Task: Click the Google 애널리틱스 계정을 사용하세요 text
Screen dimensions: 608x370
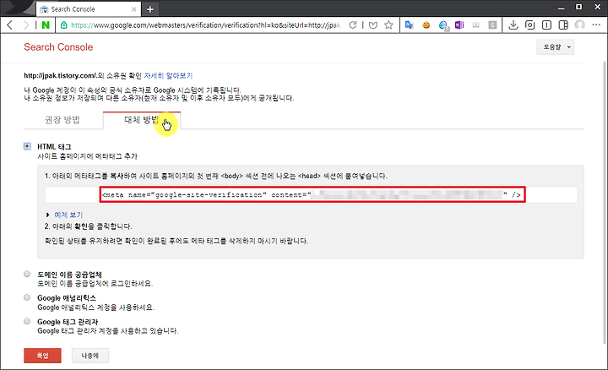Action: coord(95,307)
